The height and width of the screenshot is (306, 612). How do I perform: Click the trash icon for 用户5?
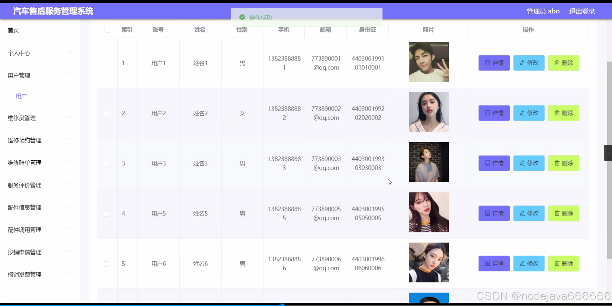point(557,213)
